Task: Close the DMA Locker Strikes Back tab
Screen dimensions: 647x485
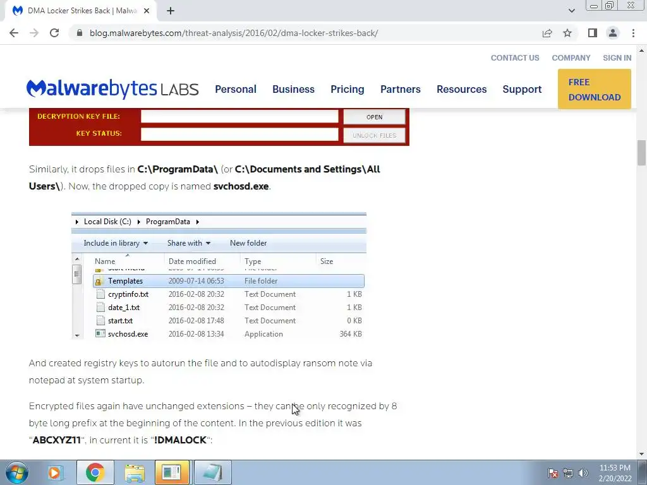Action: 147,11
